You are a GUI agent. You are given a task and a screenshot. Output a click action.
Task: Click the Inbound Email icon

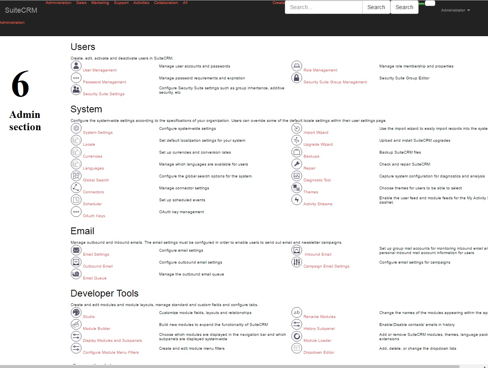[x=297, y=250]
